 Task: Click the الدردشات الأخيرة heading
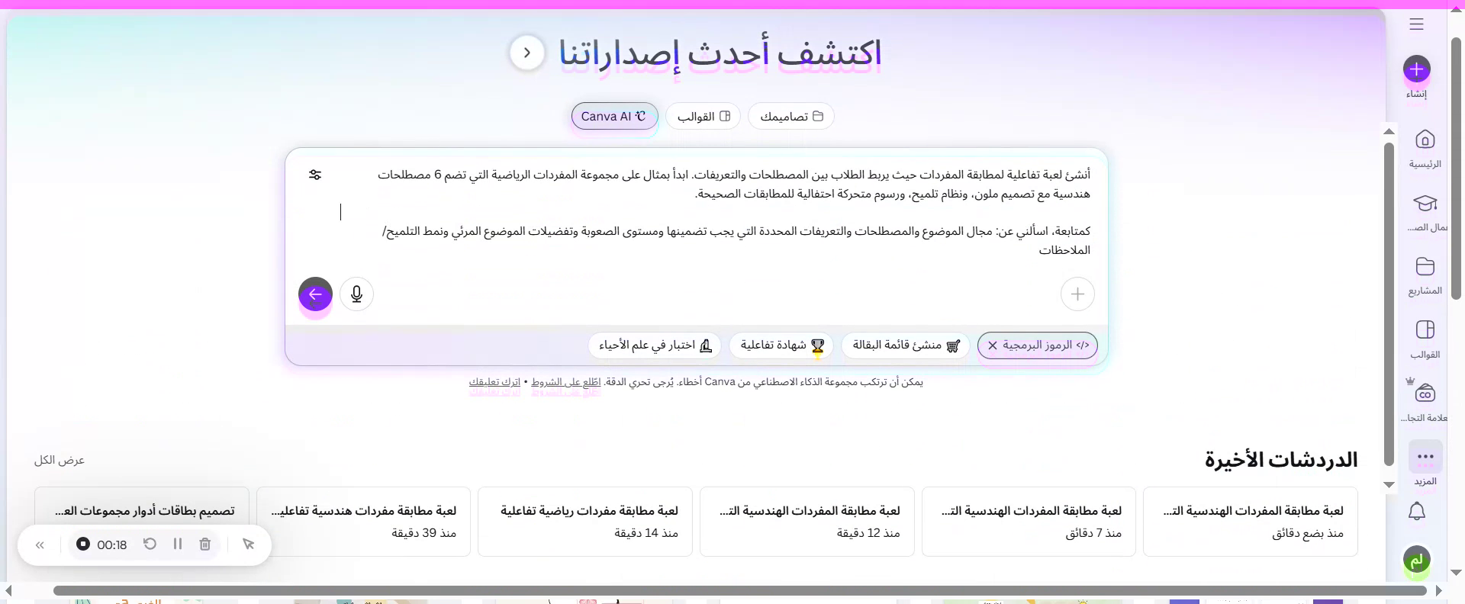tap(1281, 460)
